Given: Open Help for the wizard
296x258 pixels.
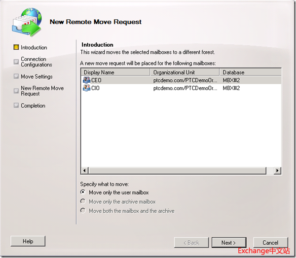Looking at the screenshot, I should click(x=28, y=241).
